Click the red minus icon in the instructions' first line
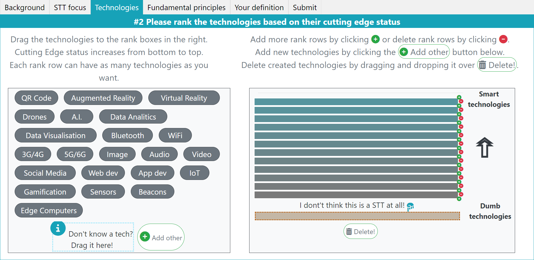The height and width of the screenshot is (260, 534). coord(503,39)
